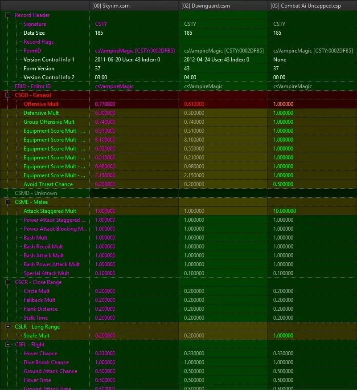357x390 pixels.
Task: Select the Circle Mult row label
Action: click(37, 291)
